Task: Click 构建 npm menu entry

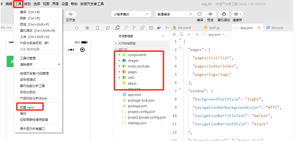Action: (38, 107)
